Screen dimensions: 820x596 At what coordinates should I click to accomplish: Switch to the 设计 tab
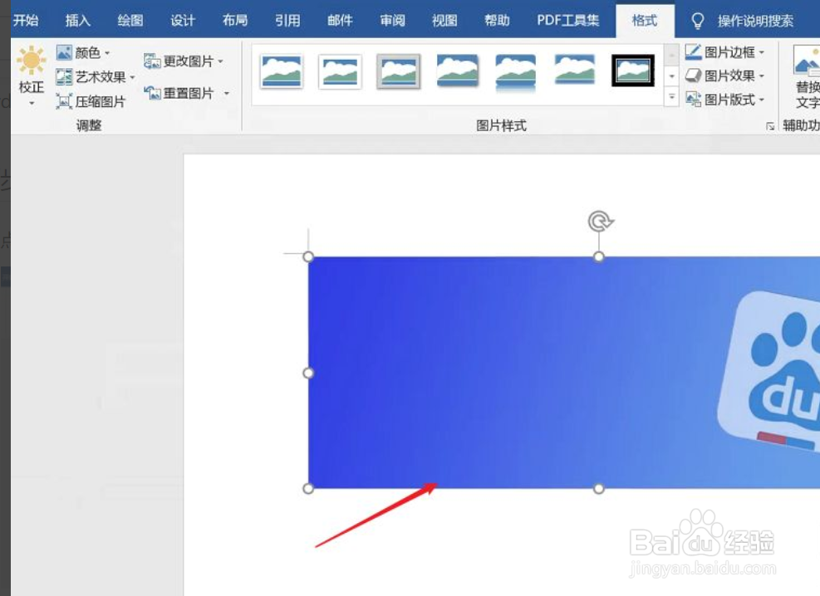pyautogui.click(x=183, y=21)
